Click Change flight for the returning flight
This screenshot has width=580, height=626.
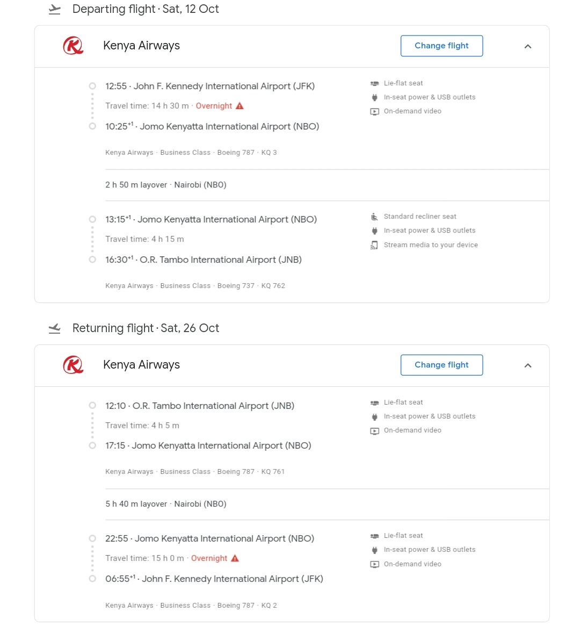(441, 365)
